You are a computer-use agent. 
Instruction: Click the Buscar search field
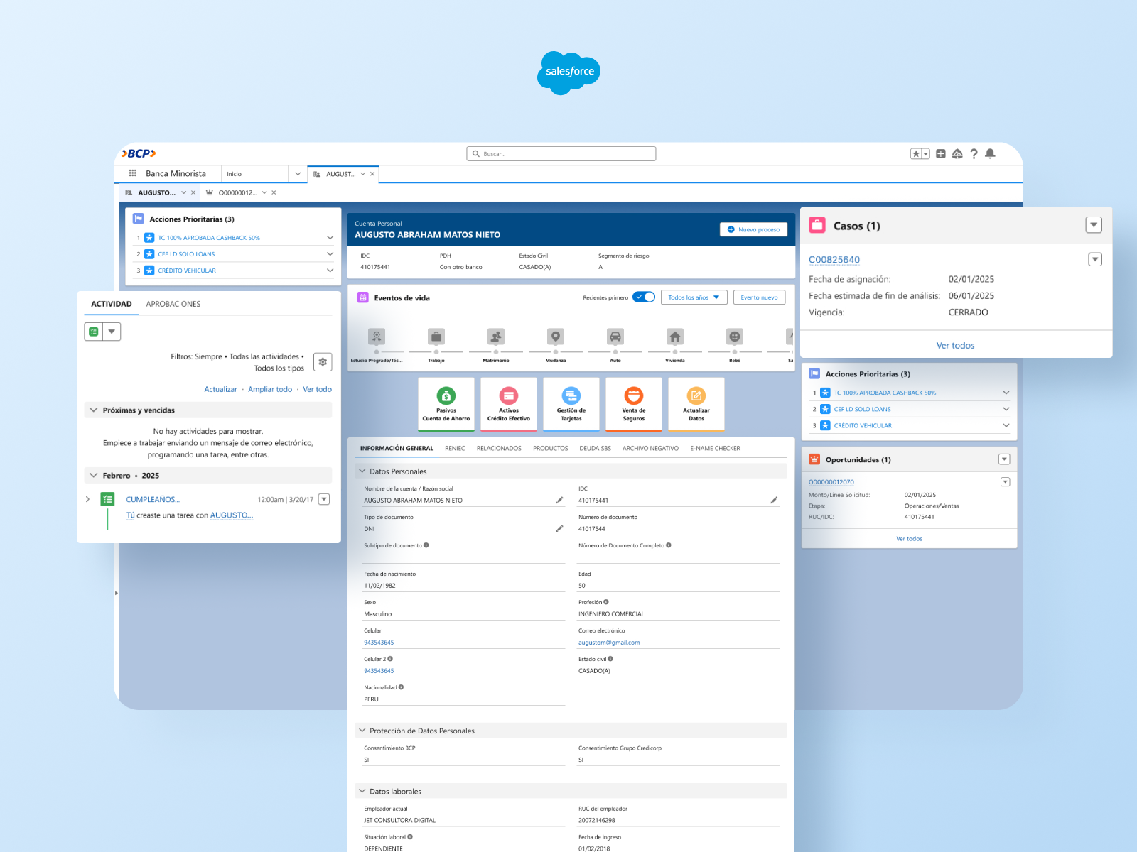tap(561, 154)
